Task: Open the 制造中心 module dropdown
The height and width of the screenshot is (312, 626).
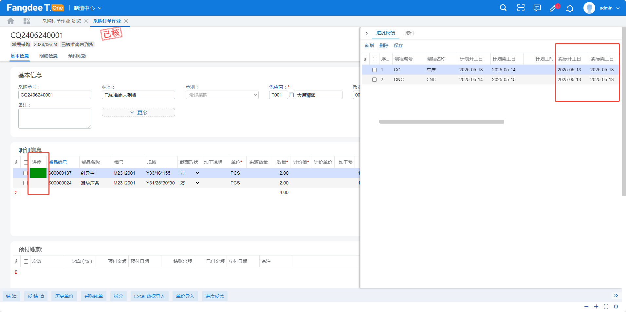Action: 87,8
